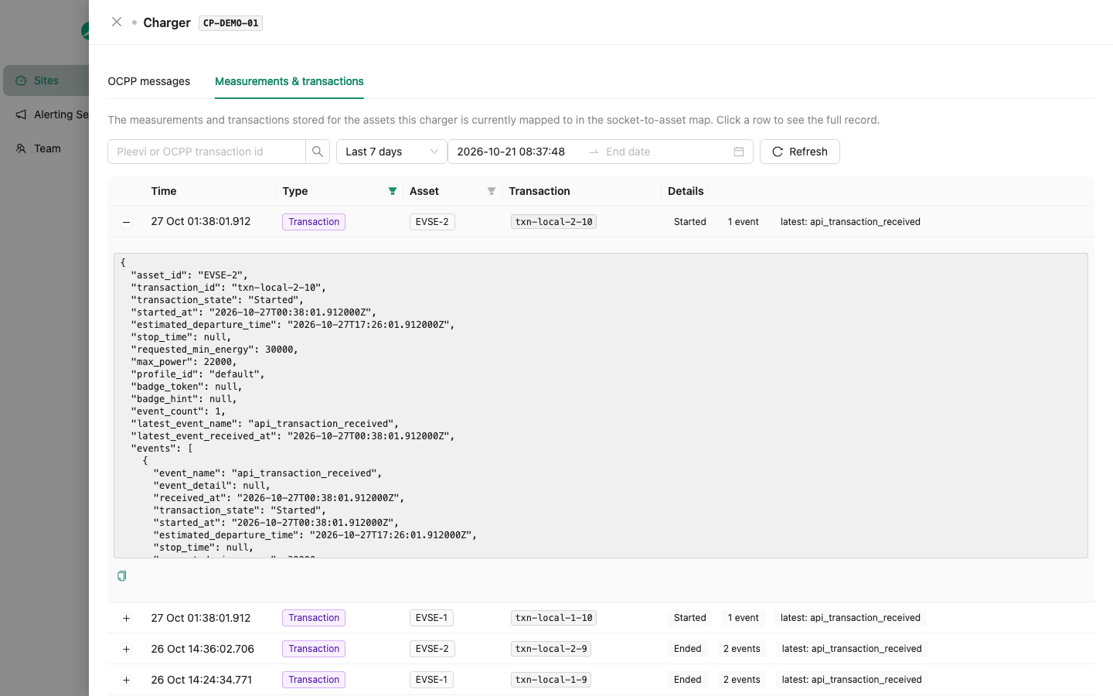Click the calendar icon in date range
1113x696 pixels.
click(739, 152)
